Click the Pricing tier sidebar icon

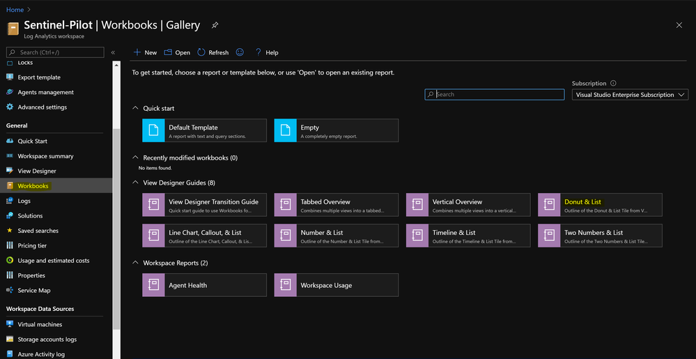[10, 245]
